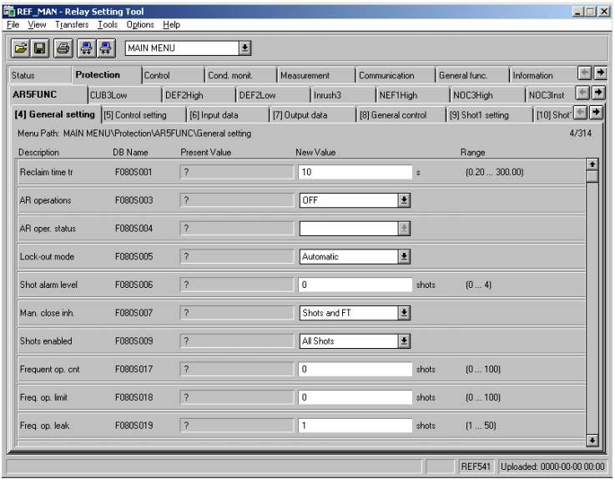Viewport: 615px width, 479px height.
Task: Click the F080S001 DB name text
Action: (x=134, y=172)
